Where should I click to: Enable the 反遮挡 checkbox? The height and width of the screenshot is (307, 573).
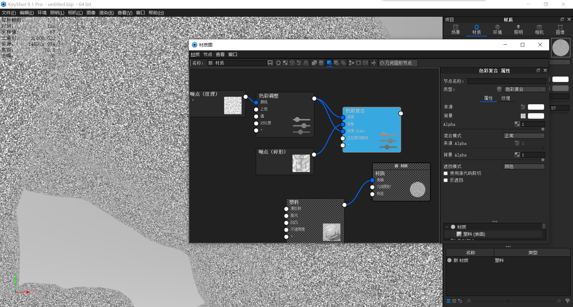(x=446, y=180)
